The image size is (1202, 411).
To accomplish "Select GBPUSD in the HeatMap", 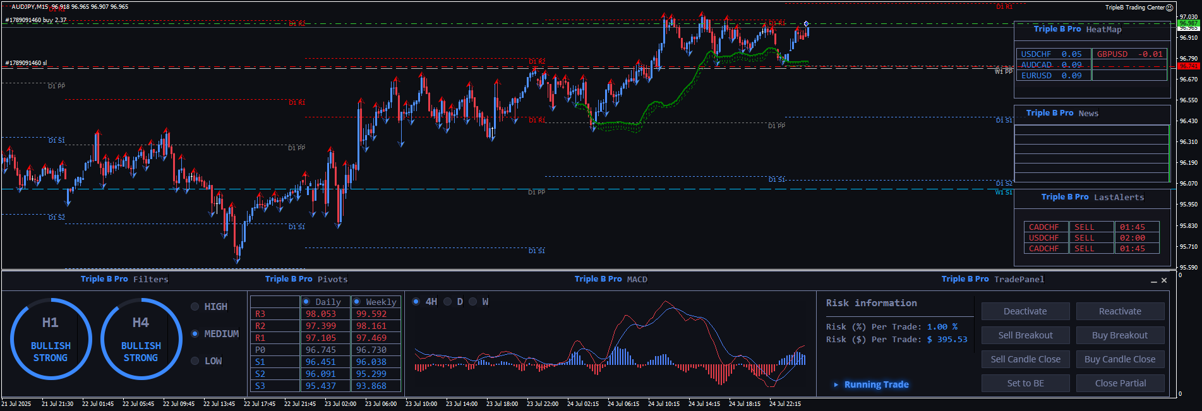I will tap(1129, 54).
